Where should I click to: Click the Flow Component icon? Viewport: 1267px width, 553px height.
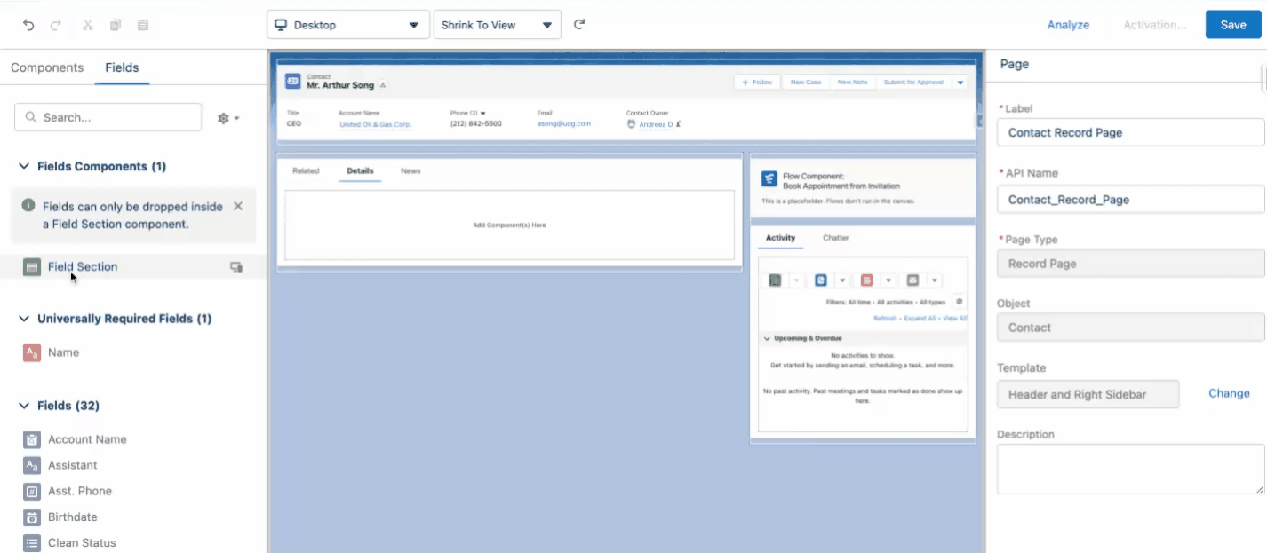[x=770, y=179]
